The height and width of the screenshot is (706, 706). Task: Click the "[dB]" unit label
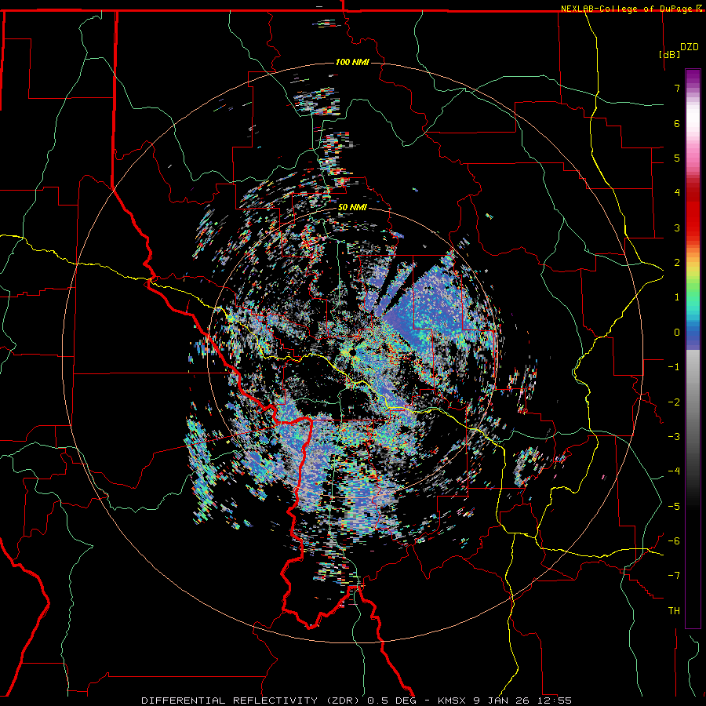[669, 54]
